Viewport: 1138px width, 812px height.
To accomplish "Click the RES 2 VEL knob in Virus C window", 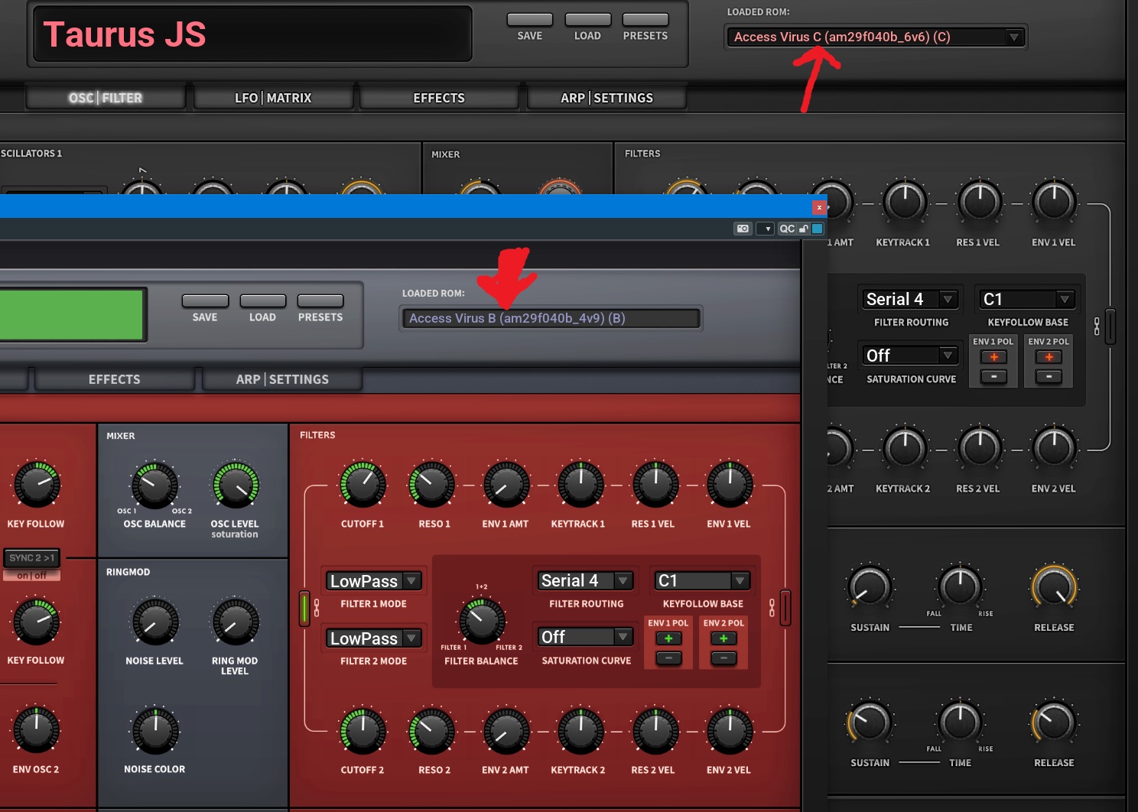I will pyautogui.click(x=980, y=449).
